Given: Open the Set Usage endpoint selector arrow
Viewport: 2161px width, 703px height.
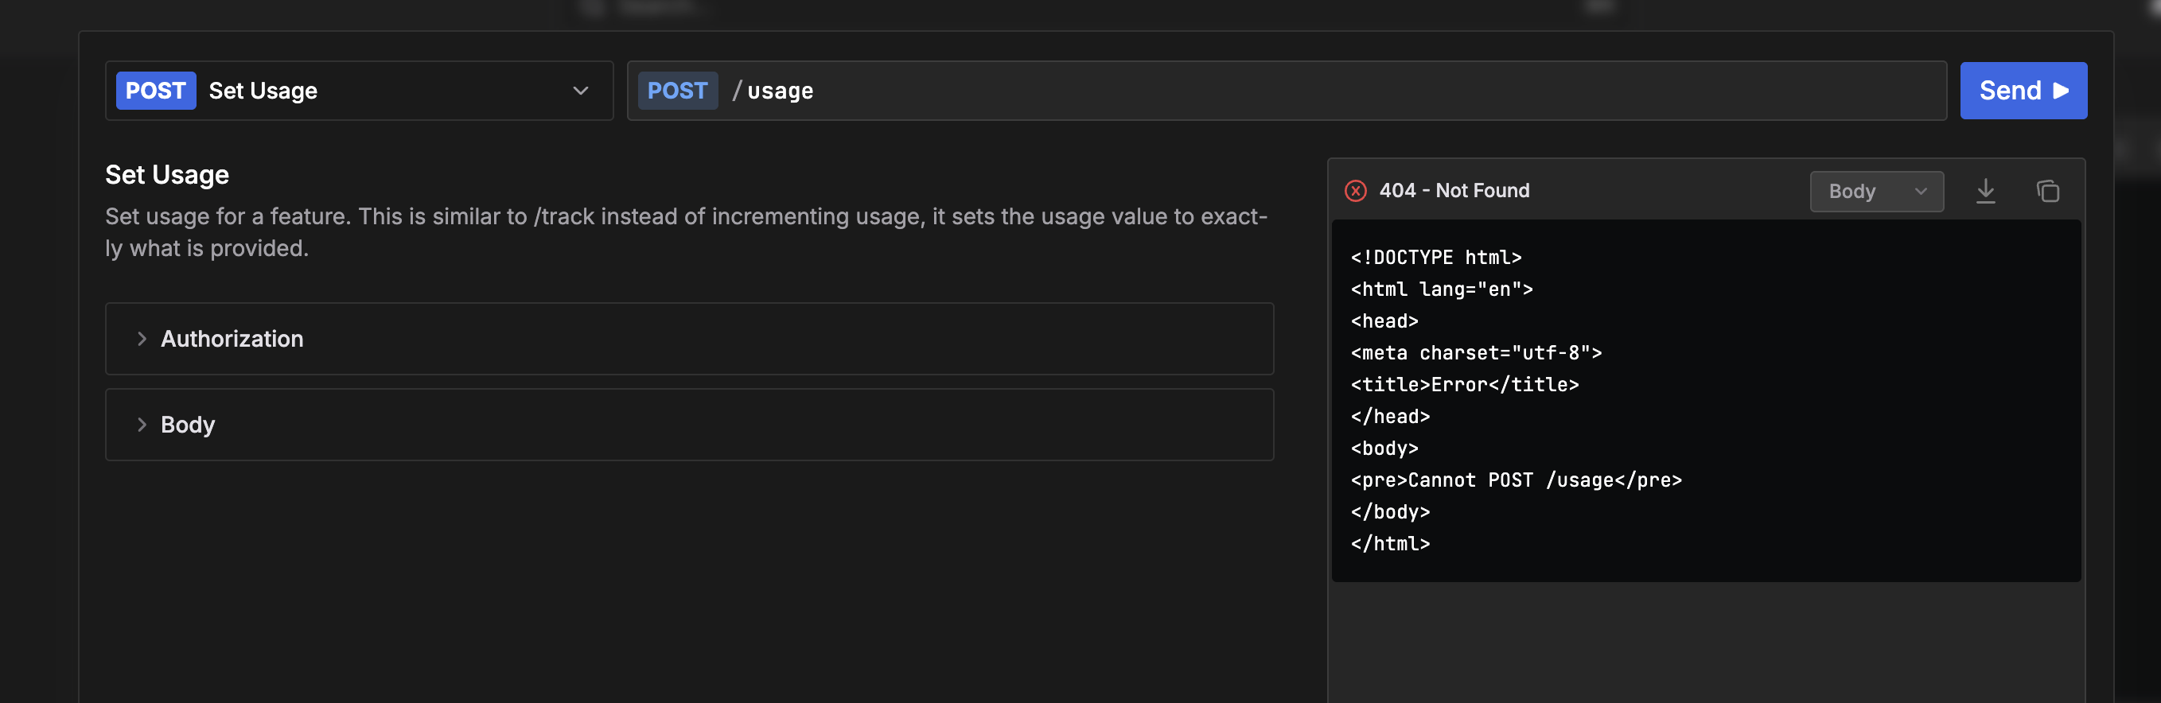Looking at the screenshot, I should [x=581, y=91].
